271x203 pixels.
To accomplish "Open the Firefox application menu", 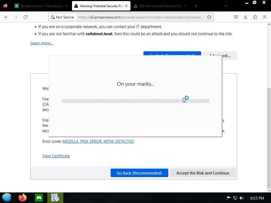I will [x=265, y=17].
